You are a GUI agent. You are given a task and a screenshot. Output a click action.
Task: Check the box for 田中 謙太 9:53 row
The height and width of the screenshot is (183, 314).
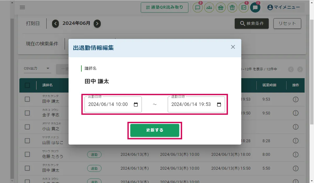pyautogui.click(x=27, y=99)
